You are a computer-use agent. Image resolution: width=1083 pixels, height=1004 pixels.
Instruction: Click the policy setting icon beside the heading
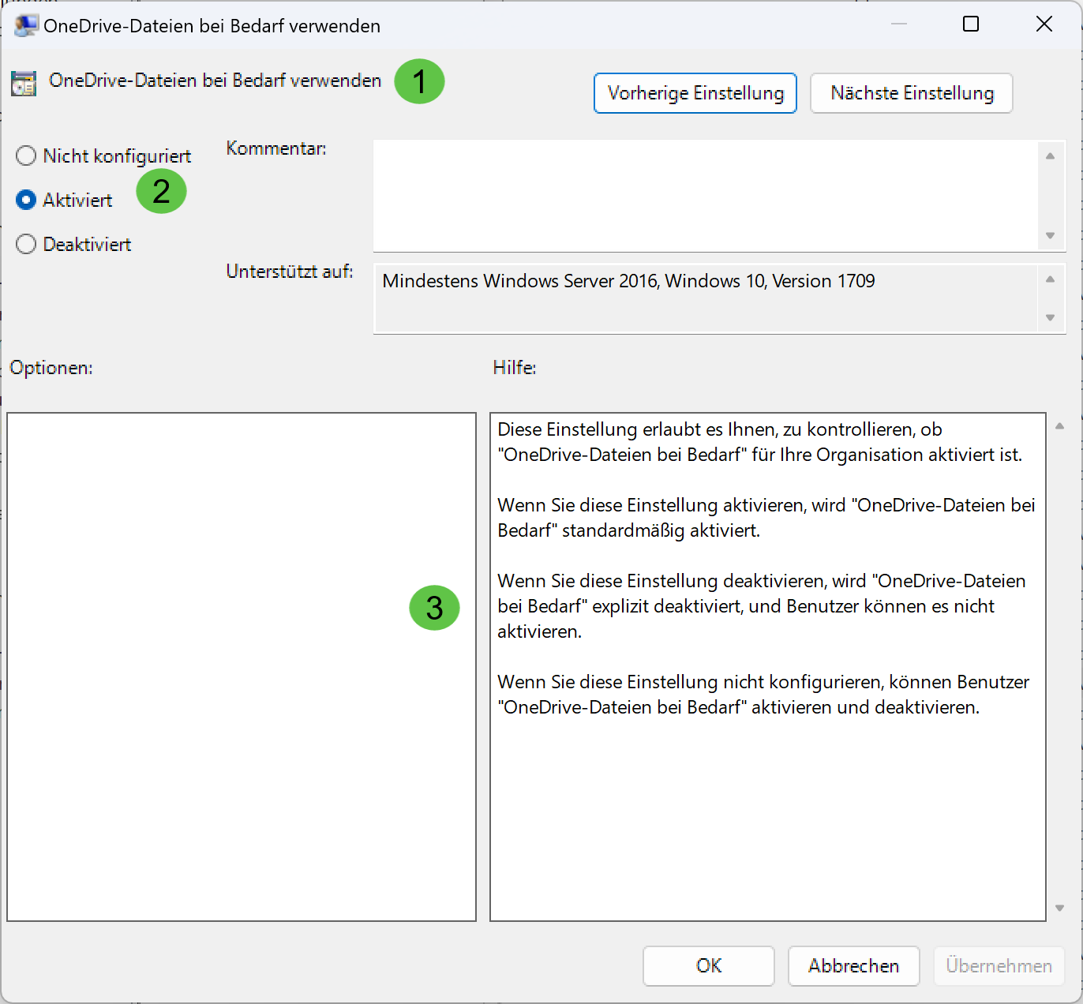click(x=24, y=83)
